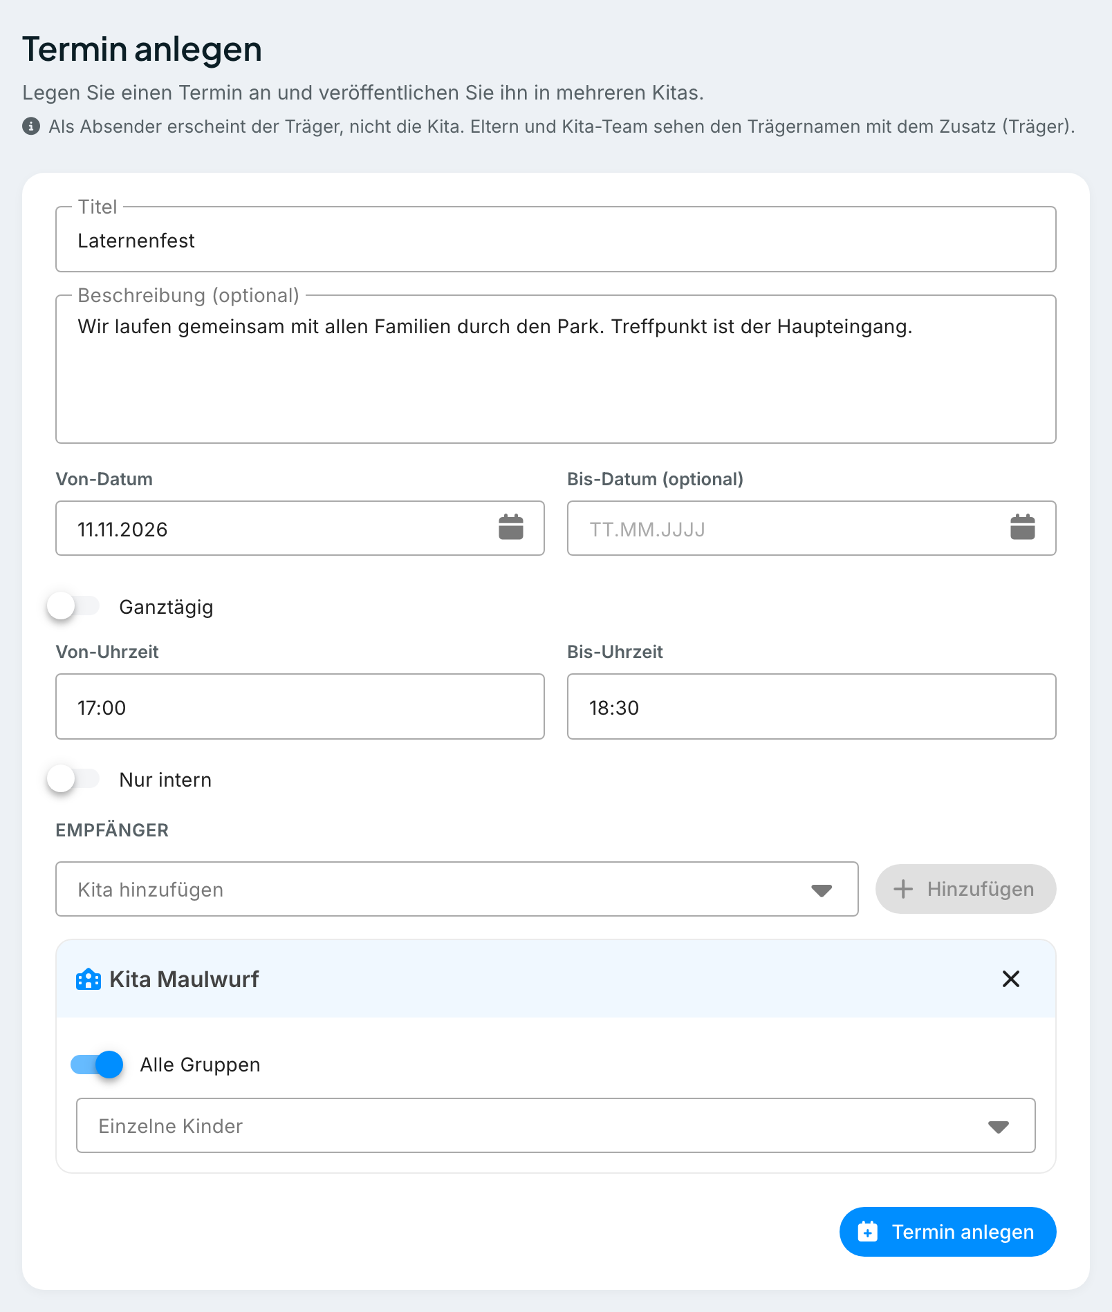This screenshot has width=1112, height=1312.
Task: Open the Von-Datum calendar picker icon
Action: pyautogui.click(x=511, y=527)
